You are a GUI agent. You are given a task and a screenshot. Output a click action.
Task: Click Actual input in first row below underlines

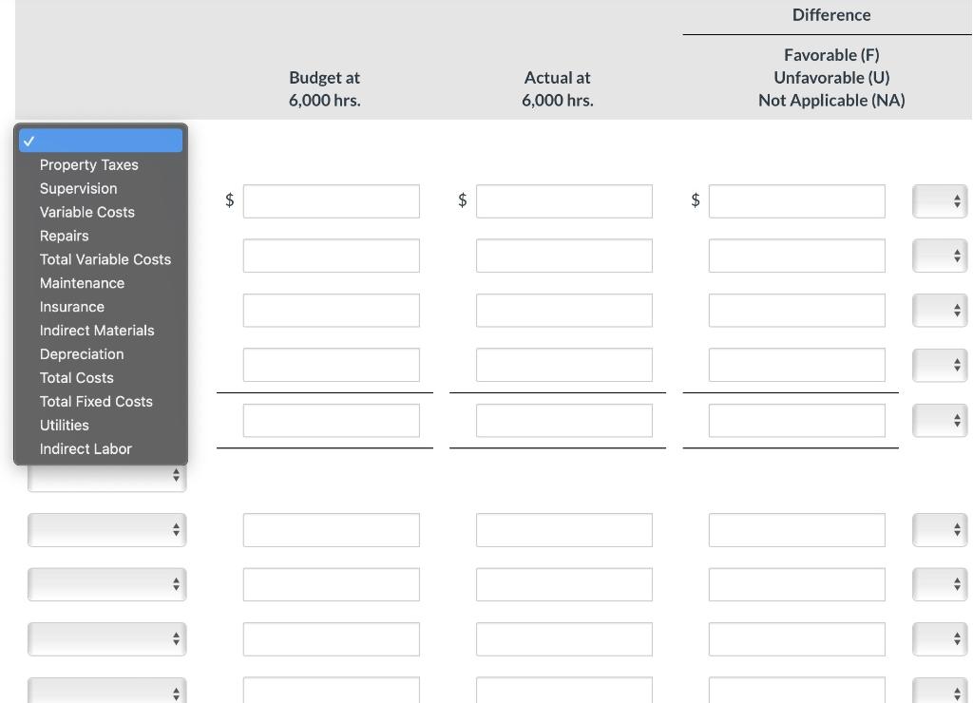tap(564, 530)
